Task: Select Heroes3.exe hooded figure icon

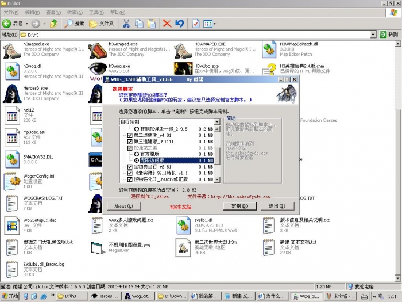Action: pos(12,93)
